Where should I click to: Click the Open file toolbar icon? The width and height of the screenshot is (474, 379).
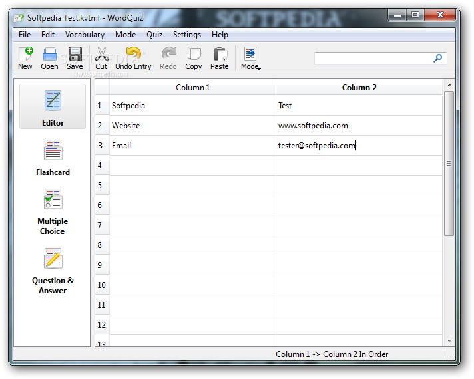49,59
